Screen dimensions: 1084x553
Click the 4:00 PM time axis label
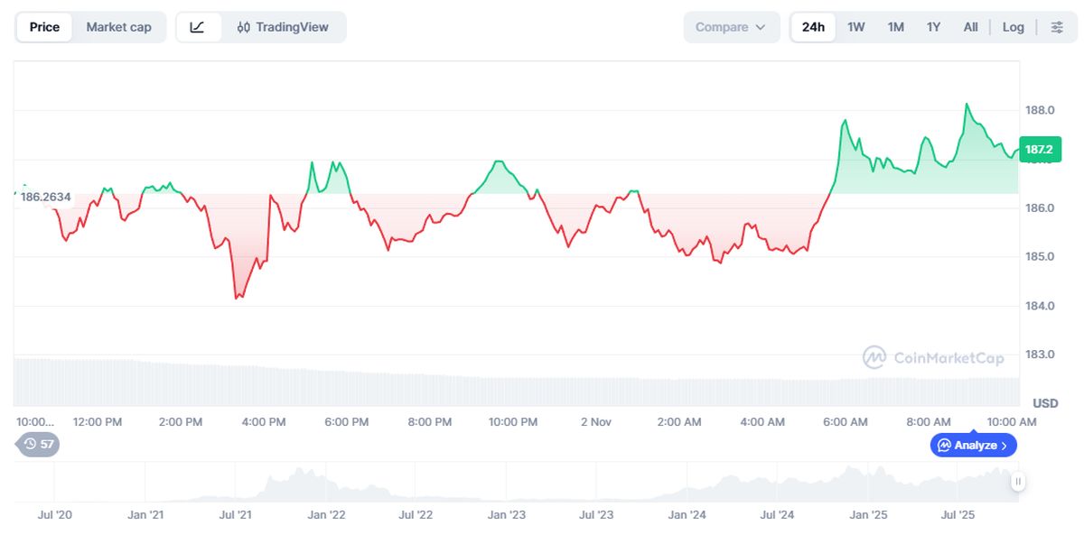click(264, 421)
